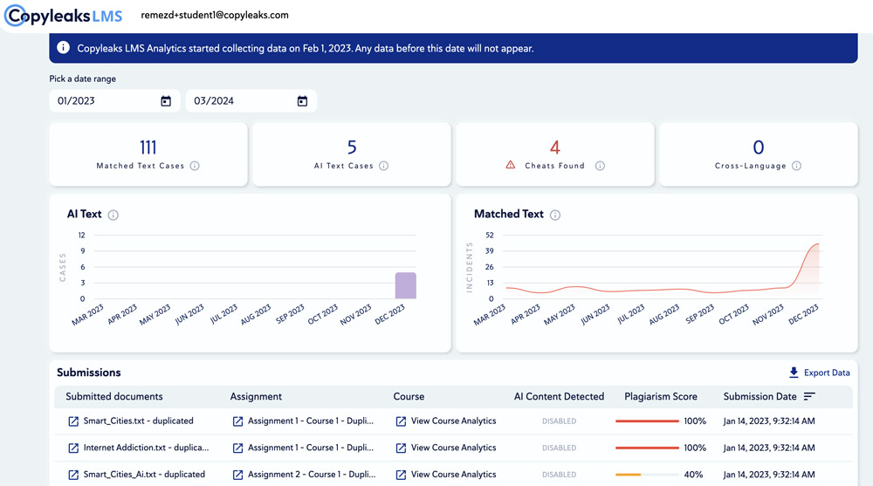This screenshot has width=873, height=486.
Task: Open Assignment 1 link icon in Internet Addiction row
Action: click(x=237, y=448)
